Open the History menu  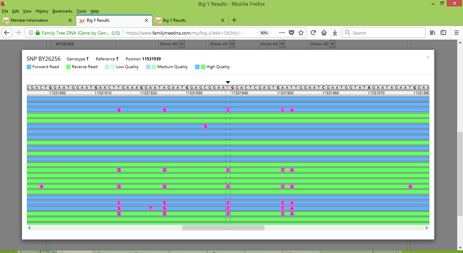42,11
